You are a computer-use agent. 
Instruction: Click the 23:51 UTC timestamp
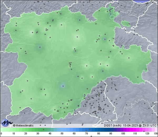(x=149, y=125)
